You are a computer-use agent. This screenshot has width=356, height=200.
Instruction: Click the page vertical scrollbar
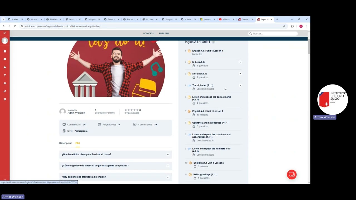pos(309,47)
